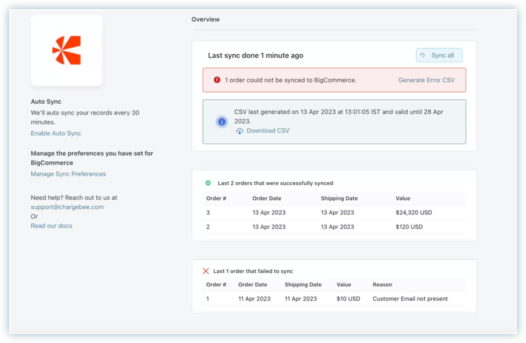The image size is (526, 343).
Task: Download CSV via the link
Action: click(x=268, y=131)
